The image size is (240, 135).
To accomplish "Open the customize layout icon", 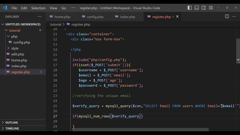I will [x=211, y=8].
